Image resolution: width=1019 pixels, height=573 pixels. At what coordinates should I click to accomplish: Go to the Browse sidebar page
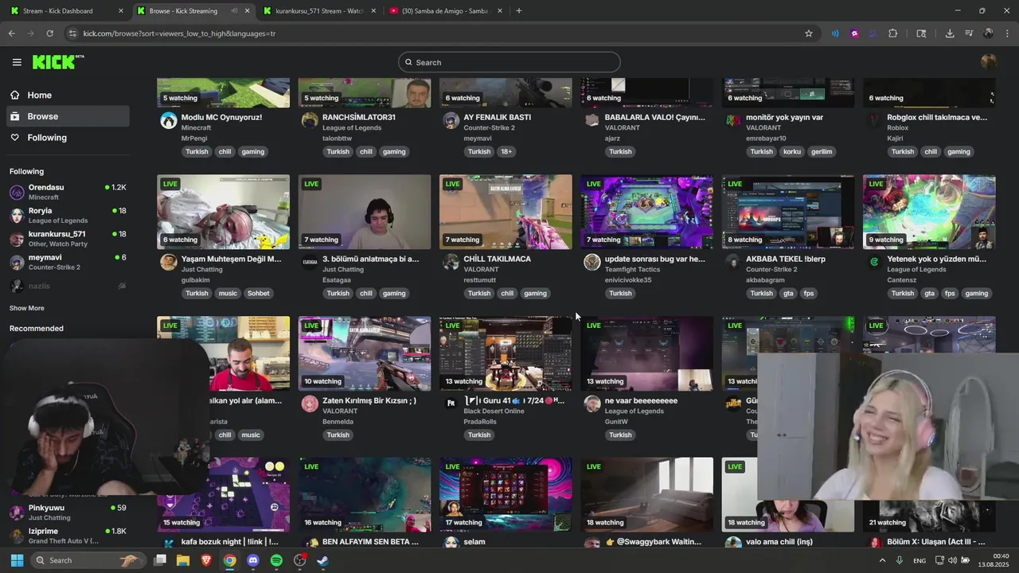tap(67, 116)
